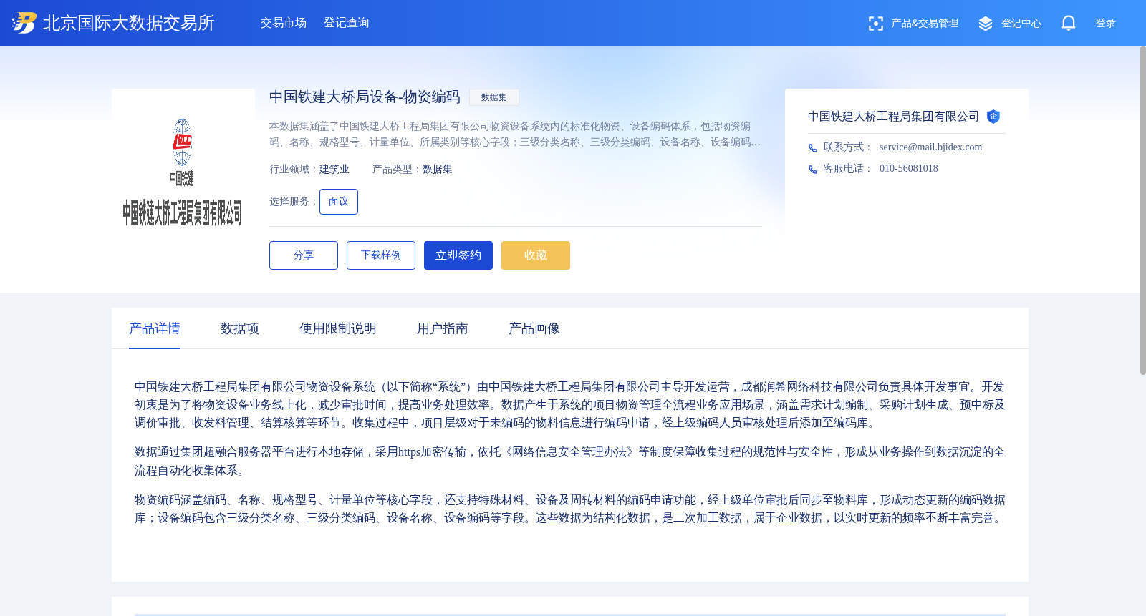Click the China Railway company logo thumbnail

(x=183, y=160)
